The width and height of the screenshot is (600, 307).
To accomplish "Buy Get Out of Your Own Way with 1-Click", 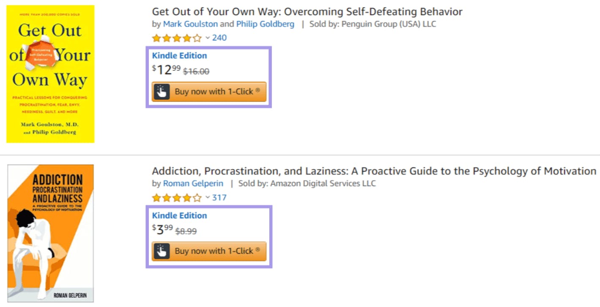I will (x=209, y=92).
